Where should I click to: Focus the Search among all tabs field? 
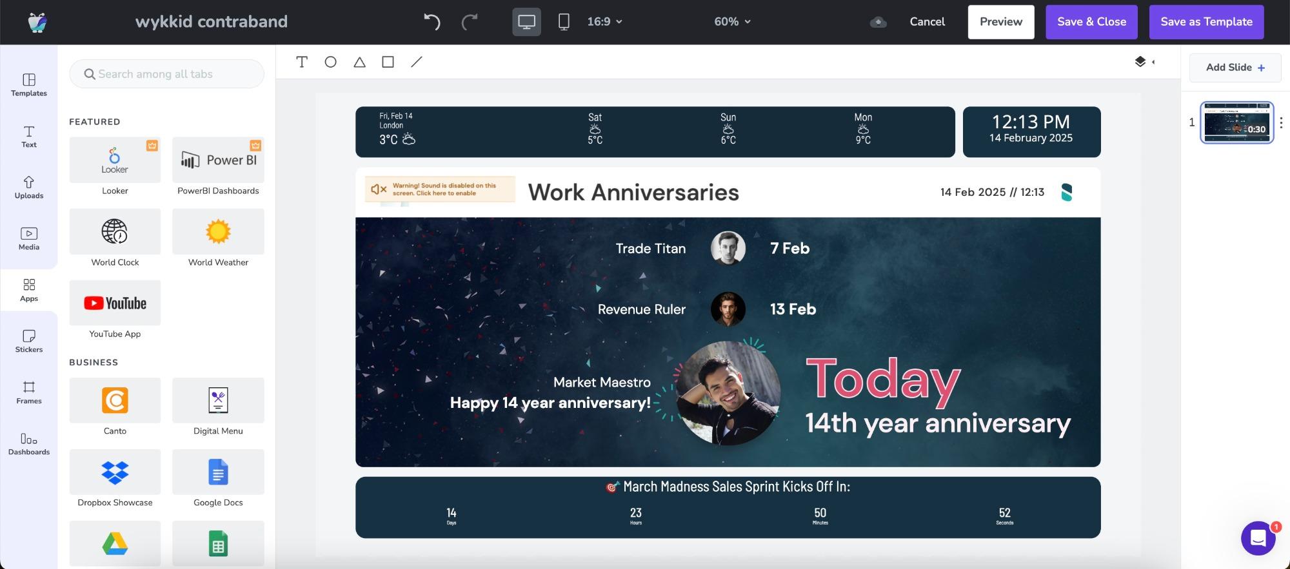coord(167,74)
